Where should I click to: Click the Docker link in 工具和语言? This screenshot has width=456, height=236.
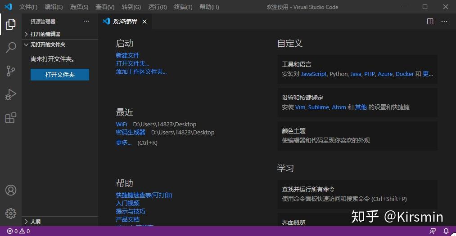click(405, 74)
